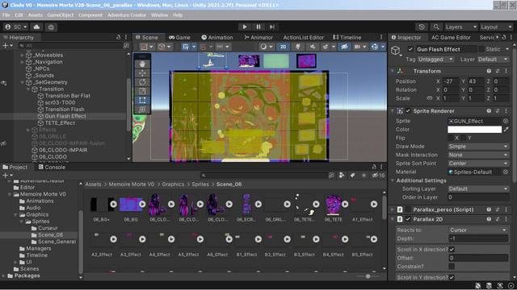Open the Tag Untagged dropdown

[435, 60]
